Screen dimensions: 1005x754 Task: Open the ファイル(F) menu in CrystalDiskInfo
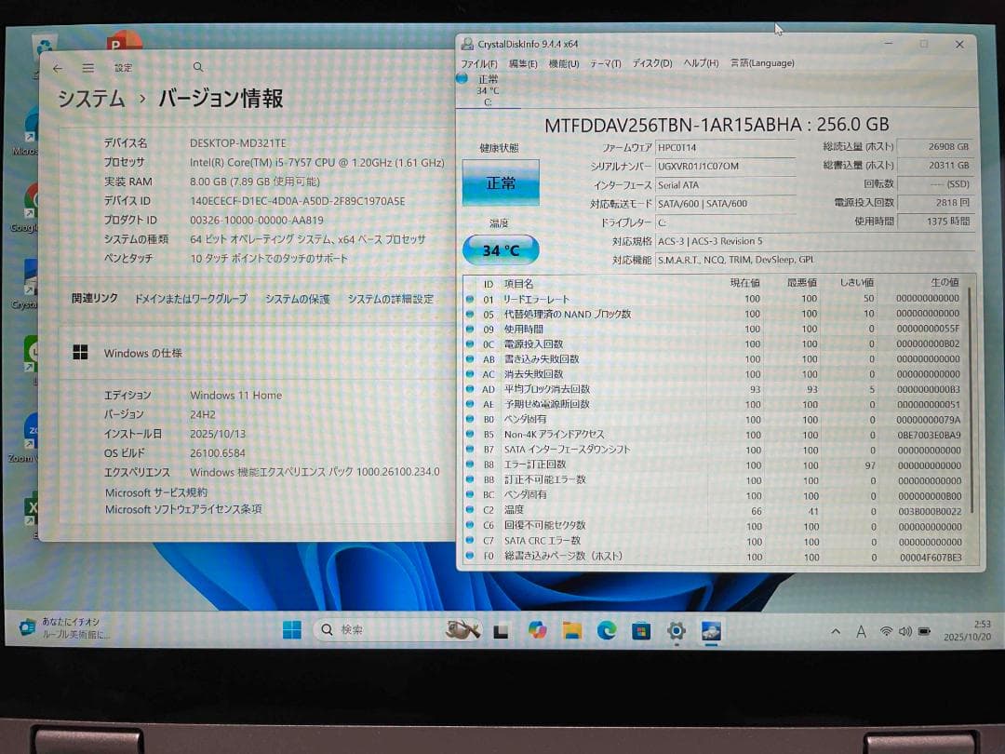coord(478,62)
